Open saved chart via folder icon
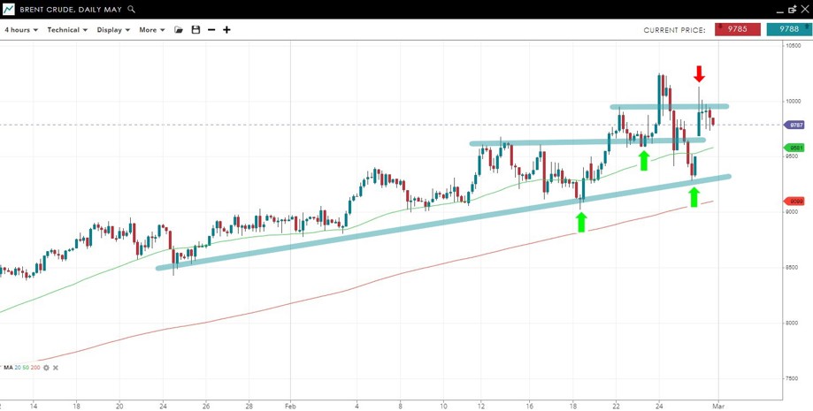This screenshot has width=813, height=411. 179,30
